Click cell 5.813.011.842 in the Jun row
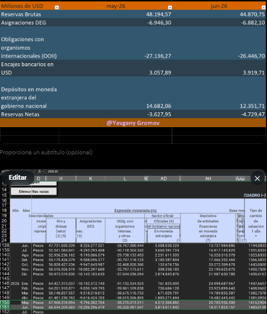 (167, 307)
